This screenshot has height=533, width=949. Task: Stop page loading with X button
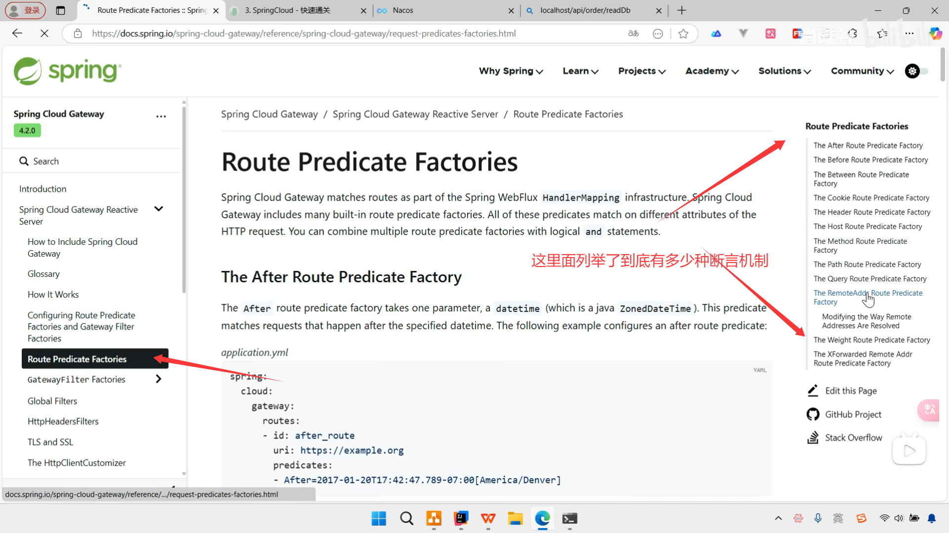pos(44,34)
